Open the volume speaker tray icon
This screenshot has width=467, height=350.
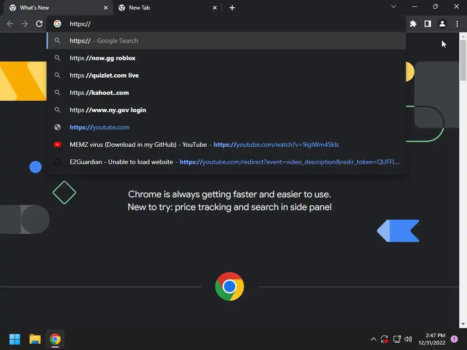pyautogui.click(x=408, y=339)
